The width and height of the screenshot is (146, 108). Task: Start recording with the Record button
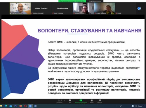[92, 101]
